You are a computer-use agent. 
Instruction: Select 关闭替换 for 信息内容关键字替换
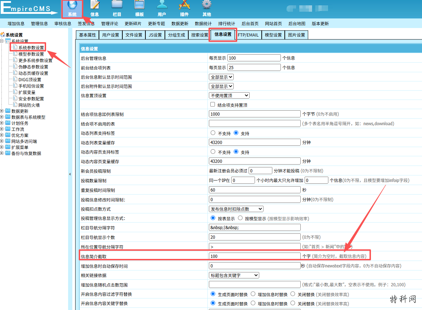click(293, 303)
